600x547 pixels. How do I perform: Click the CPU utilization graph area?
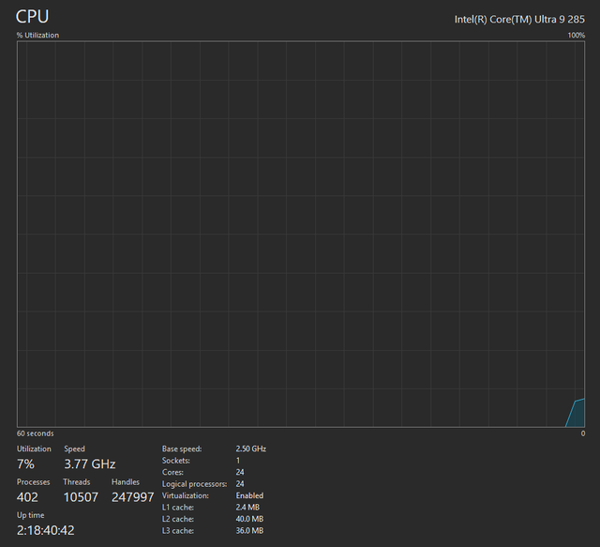301,234
